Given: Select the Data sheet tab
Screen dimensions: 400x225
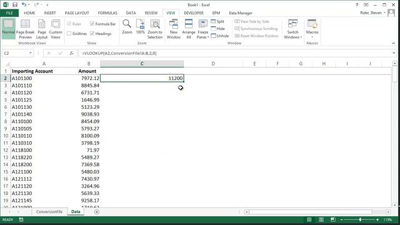Looking at the screenshot, I should (x=76, y=212).
